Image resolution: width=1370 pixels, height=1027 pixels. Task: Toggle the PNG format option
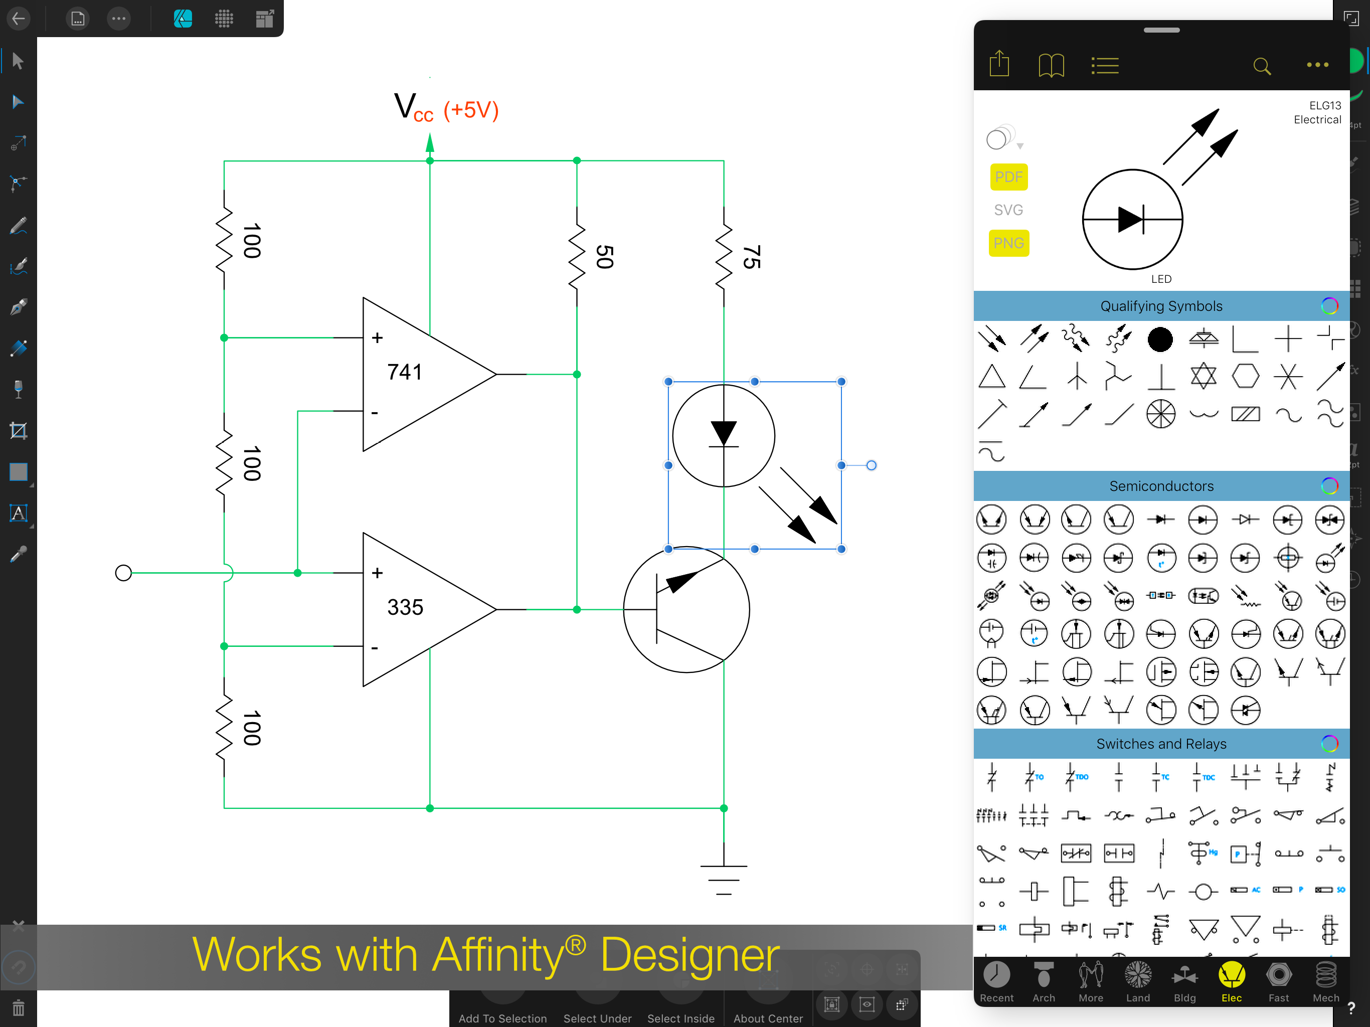1008,243
